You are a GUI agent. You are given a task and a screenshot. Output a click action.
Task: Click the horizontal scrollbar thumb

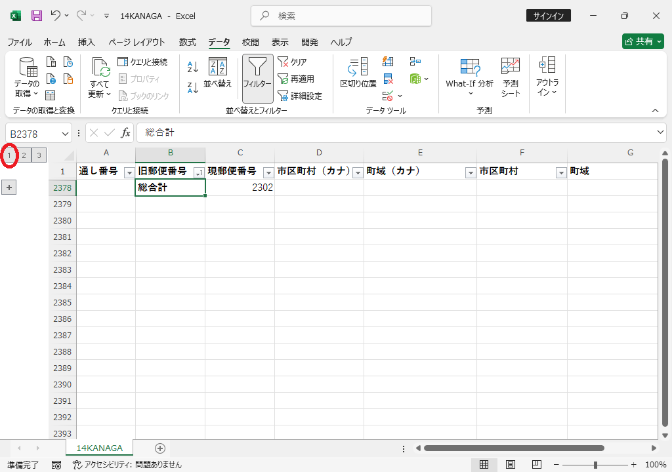coord(514,448)
